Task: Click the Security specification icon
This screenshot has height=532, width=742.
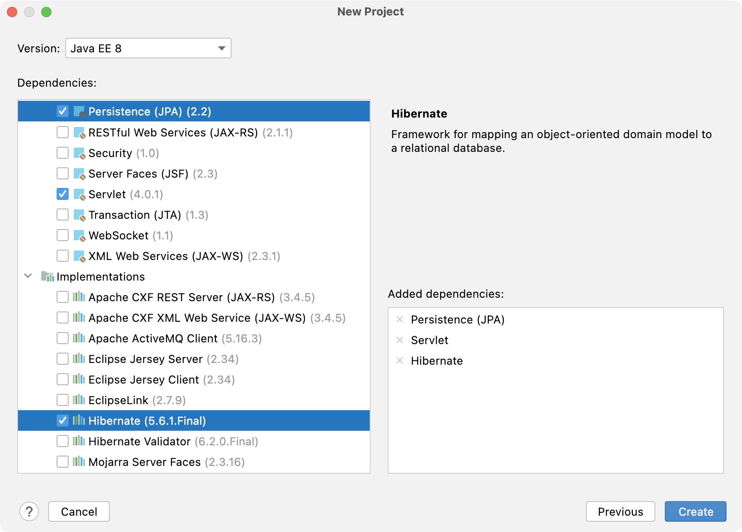Action: 79,153
